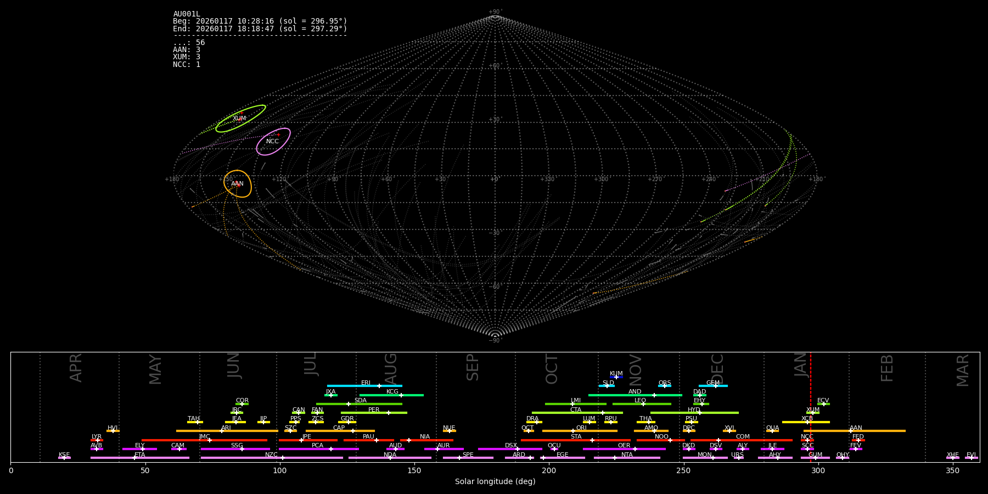Click the XCB yellow shower bar
This screenshot has width=988, height=494.
pyautogui.click(x=806, y=422)
